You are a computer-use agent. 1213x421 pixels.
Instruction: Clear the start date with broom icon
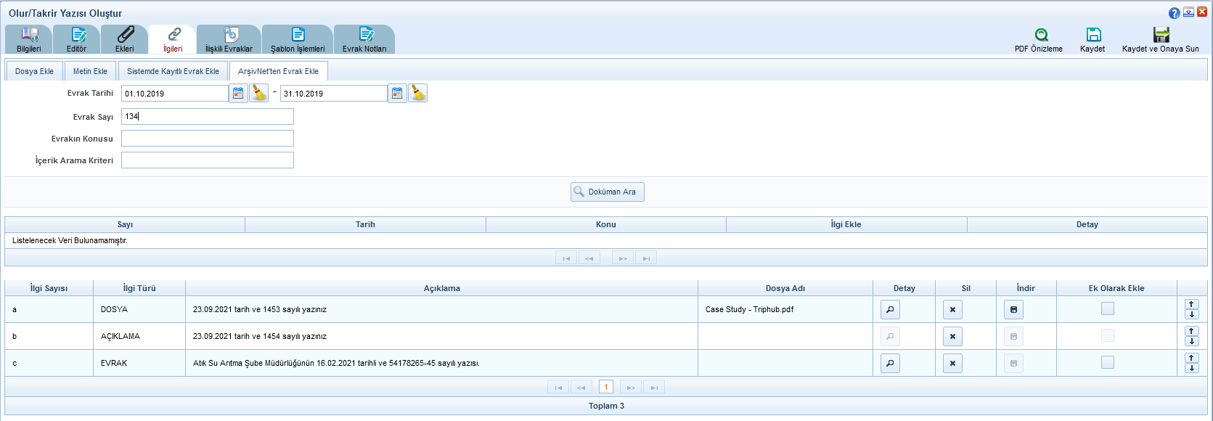(259, 94)
